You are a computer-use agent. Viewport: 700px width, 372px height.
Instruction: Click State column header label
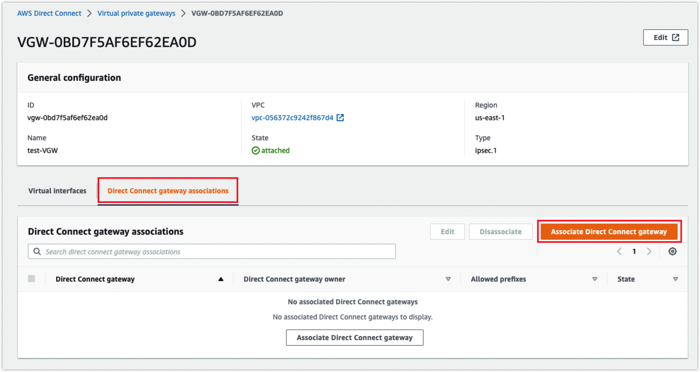coord(626,279)
